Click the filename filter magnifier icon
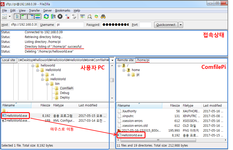Screen dimensions: 233x150 click(90, 17)
